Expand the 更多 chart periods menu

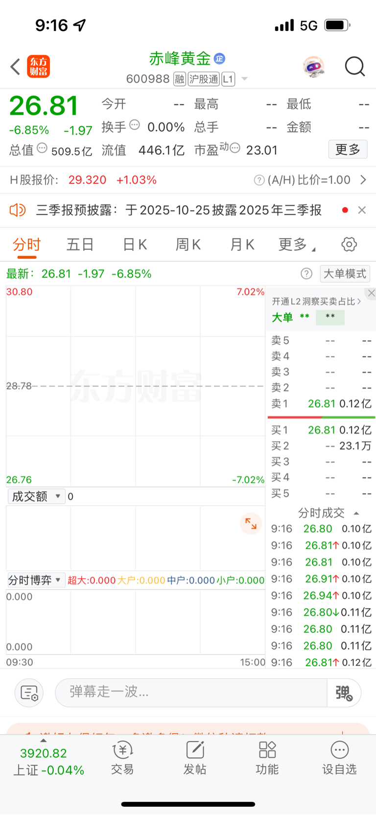(x=297, y=245)
